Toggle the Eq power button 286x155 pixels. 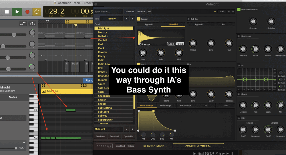(239, 65)
